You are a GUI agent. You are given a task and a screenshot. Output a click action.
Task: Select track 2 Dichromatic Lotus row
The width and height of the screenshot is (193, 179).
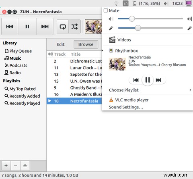[74, 61]
